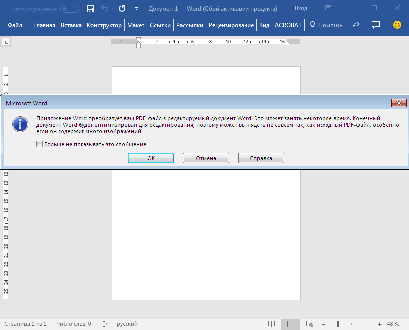
Task: Select Web Layout view icon in status bar
Action: [x=309, y=324]
